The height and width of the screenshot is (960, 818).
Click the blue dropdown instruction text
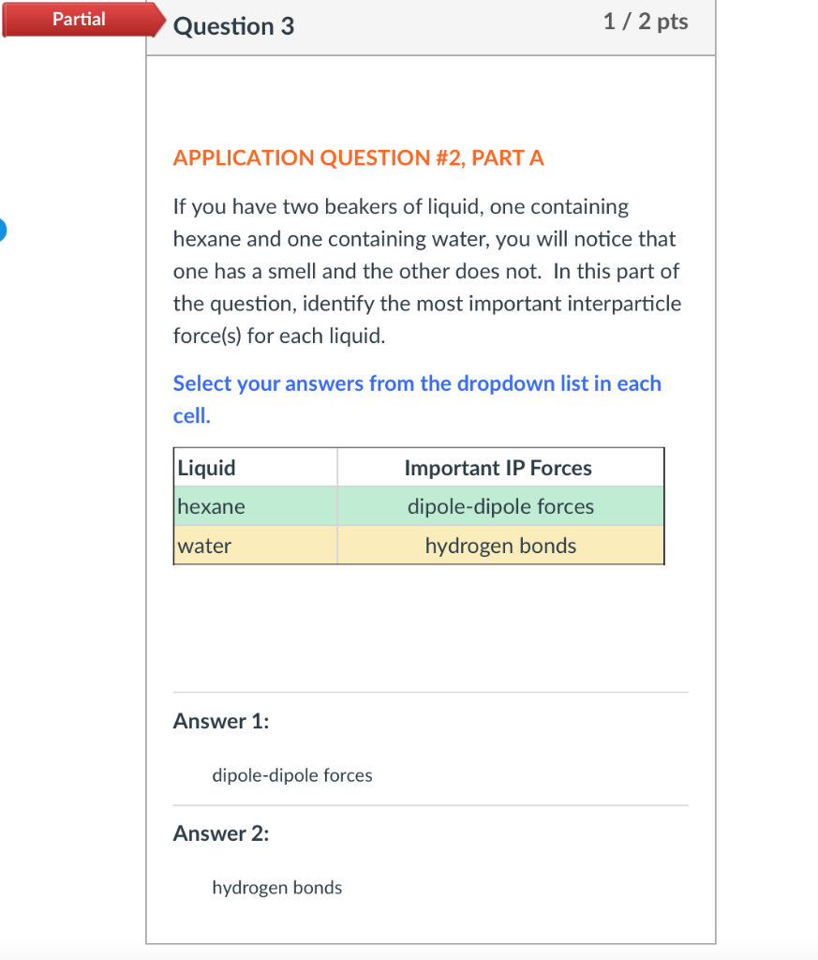(x=417, y=399)
